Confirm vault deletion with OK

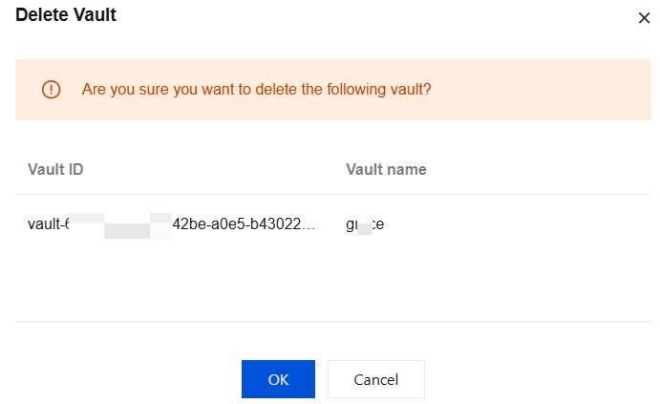278,379
